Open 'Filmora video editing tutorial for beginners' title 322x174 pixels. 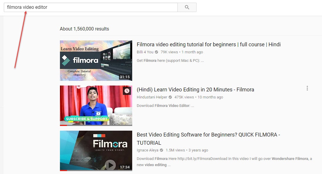pyautogui.click(x=209, y=45)
